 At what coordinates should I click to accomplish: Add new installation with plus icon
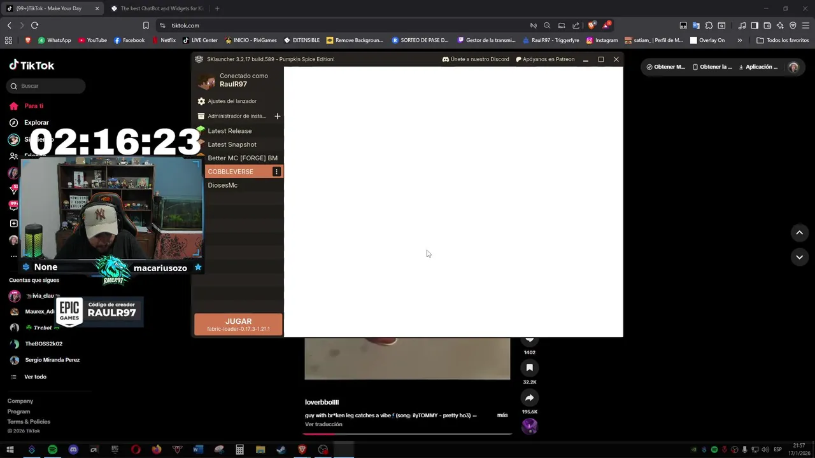tap(277, 116)
